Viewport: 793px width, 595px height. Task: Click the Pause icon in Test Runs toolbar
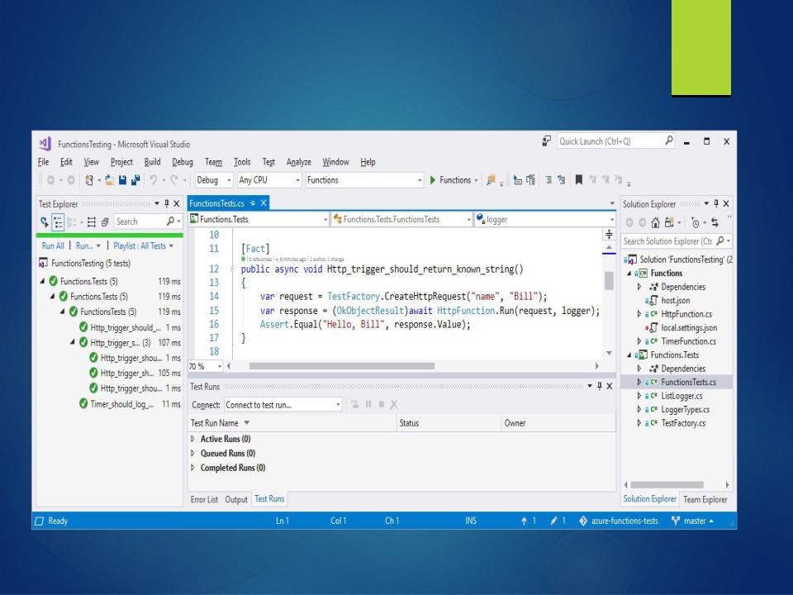[368, 404]
